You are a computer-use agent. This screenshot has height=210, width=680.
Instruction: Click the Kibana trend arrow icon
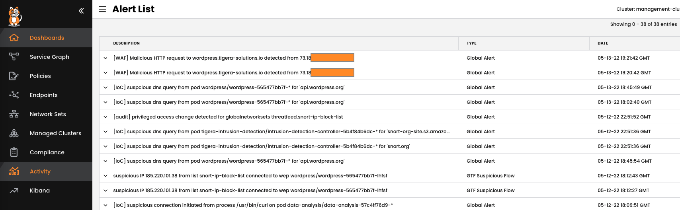[14, 191]
